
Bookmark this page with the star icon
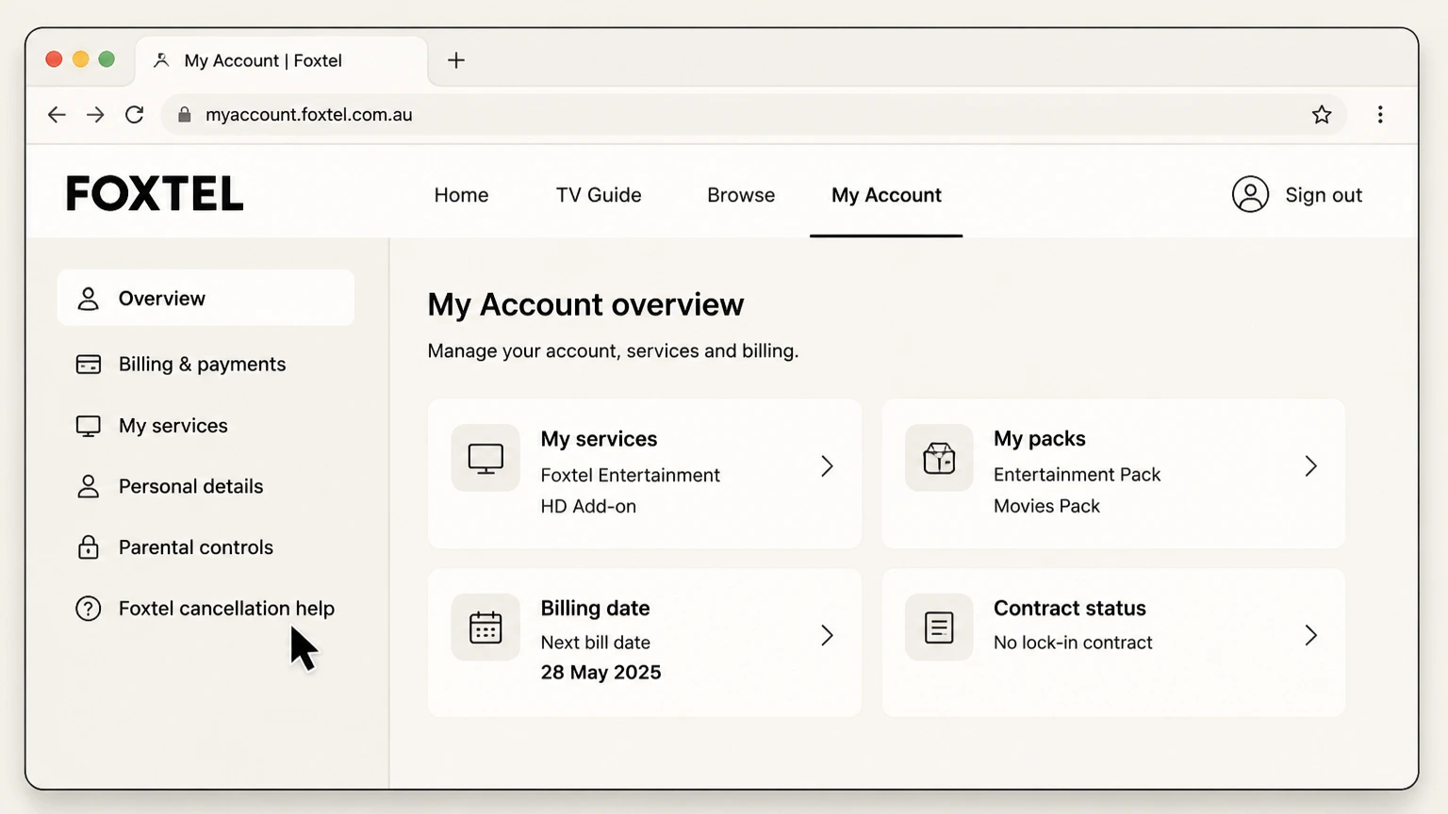pos(1322,115)
